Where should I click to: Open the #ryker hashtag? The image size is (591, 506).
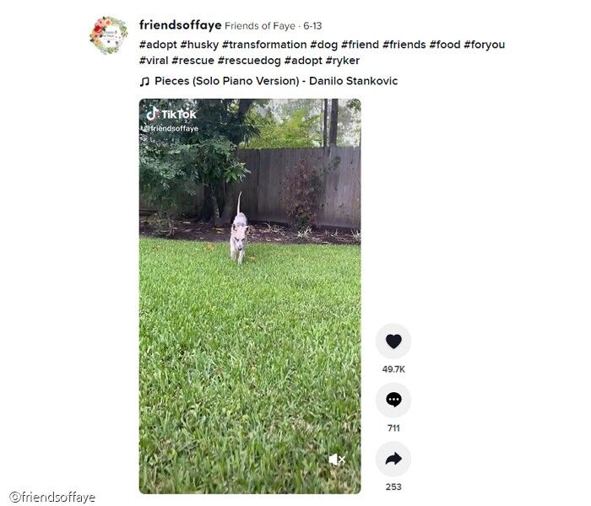pos(343,61)
